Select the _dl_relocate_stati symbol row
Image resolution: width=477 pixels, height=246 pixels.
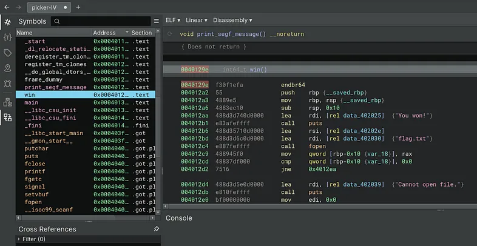[86, 49]
